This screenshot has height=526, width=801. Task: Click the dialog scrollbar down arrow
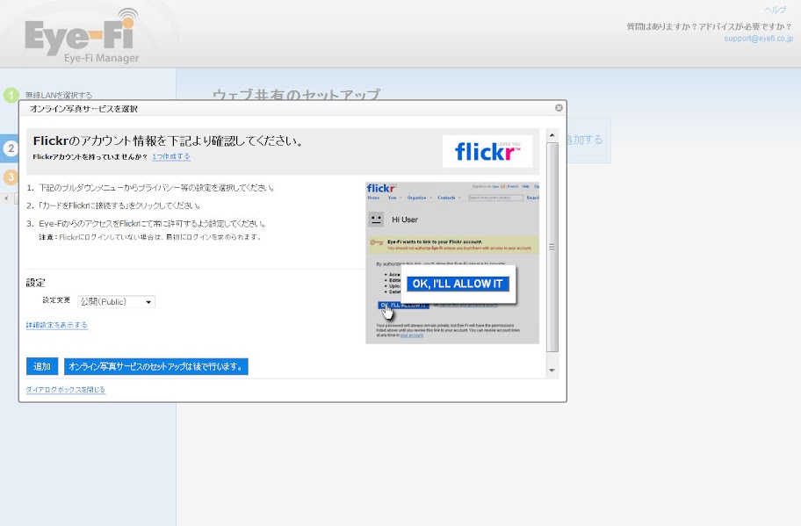[x=552, y=371]
